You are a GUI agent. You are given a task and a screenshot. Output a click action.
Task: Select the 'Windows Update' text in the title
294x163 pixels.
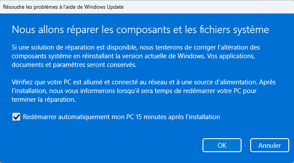104,7
